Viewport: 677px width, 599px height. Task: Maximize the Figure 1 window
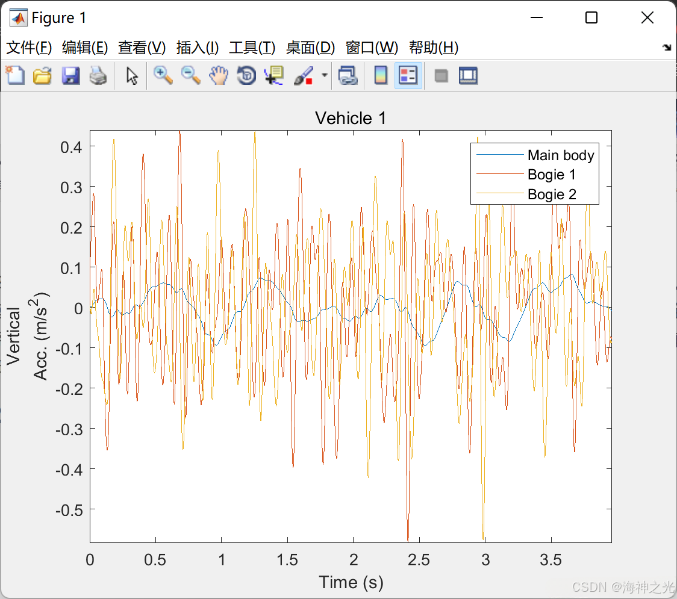click(x=591, y=17)
